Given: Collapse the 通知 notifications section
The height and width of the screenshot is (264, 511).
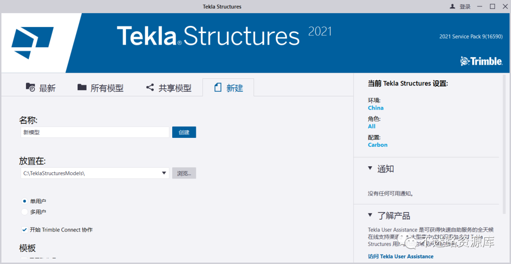Looking at the screenshot, I should point(370,168).
